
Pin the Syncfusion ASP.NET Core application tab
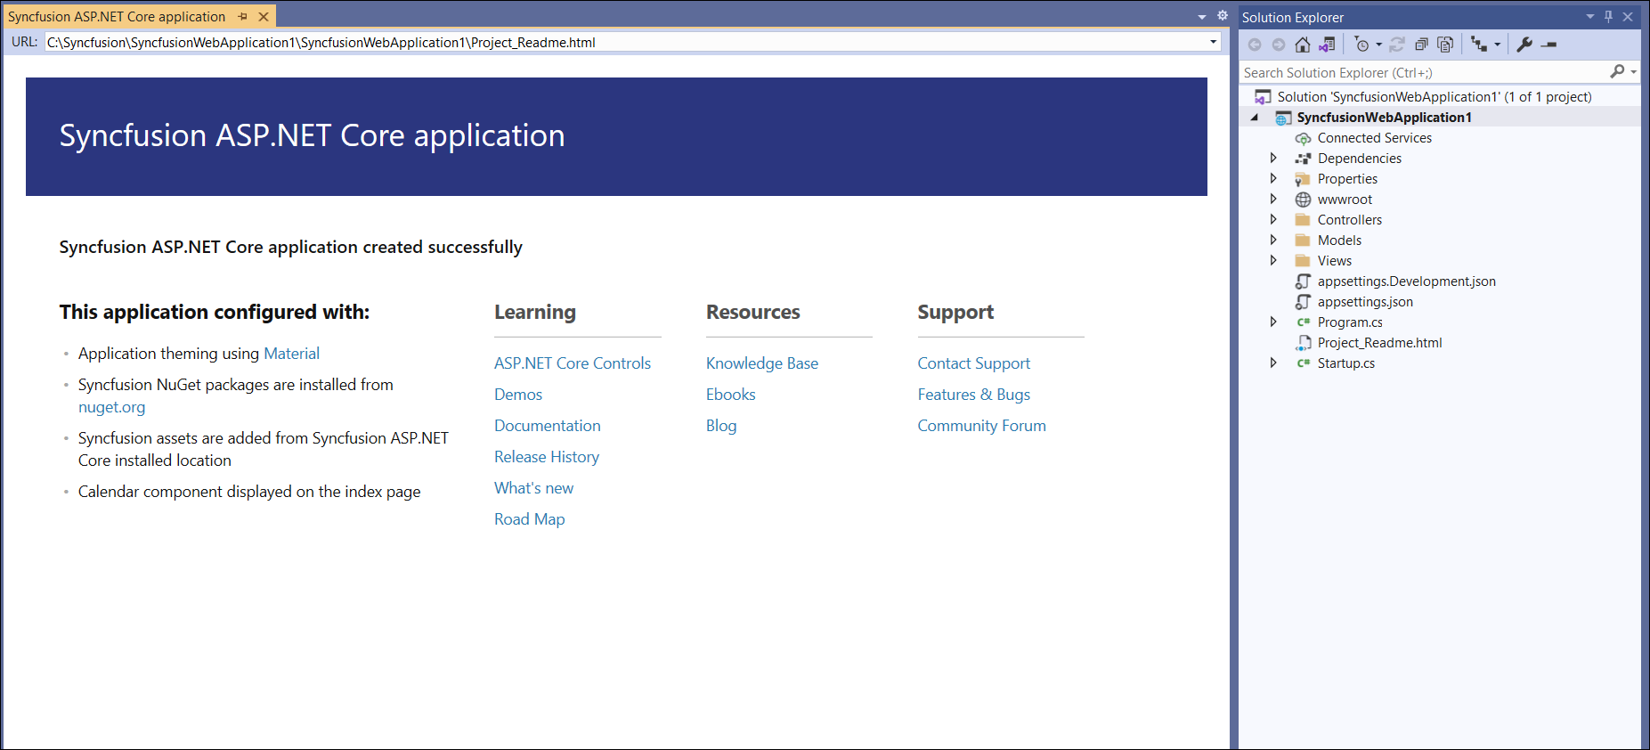(x=242, y=17)
